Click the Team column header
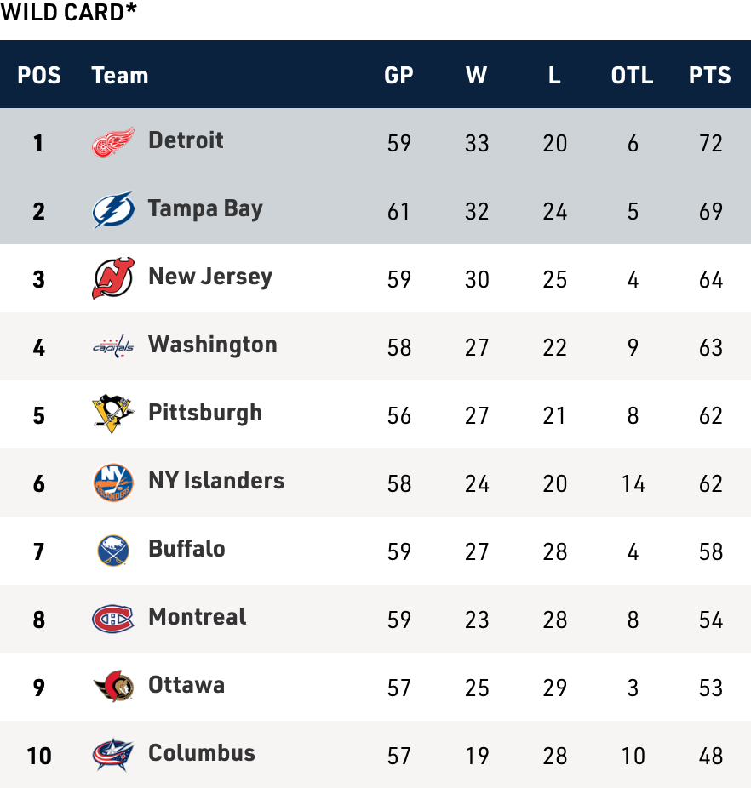The width and height of the screenshot is (751, 788). click(x=120, y=75)
